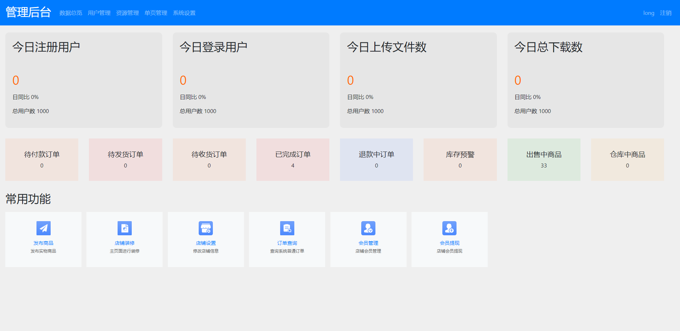Click the 发布商品 publish product icon
The image size is (680, 331).
[43, 228]
